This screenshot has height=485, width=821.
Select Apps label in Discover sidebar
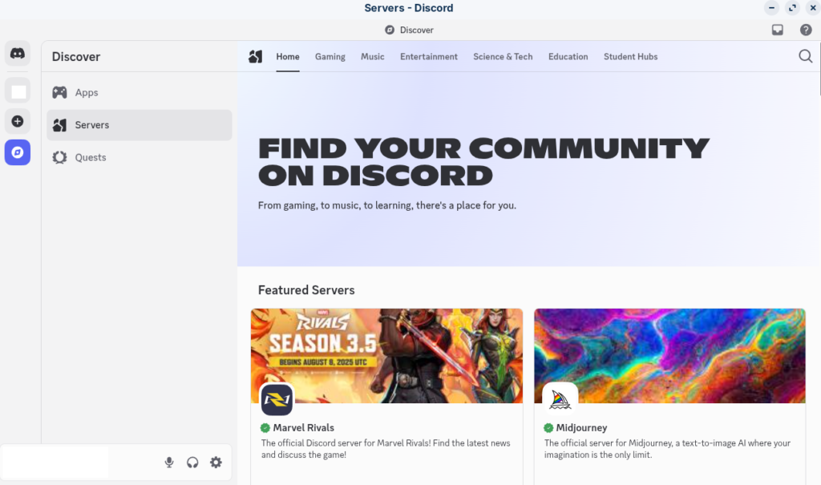click(x=87, y=93)
